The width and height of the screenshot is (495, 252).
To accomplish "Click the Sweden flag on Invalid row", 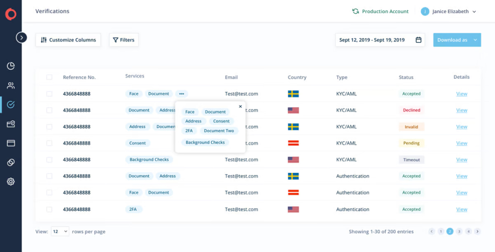I will 293,127.
